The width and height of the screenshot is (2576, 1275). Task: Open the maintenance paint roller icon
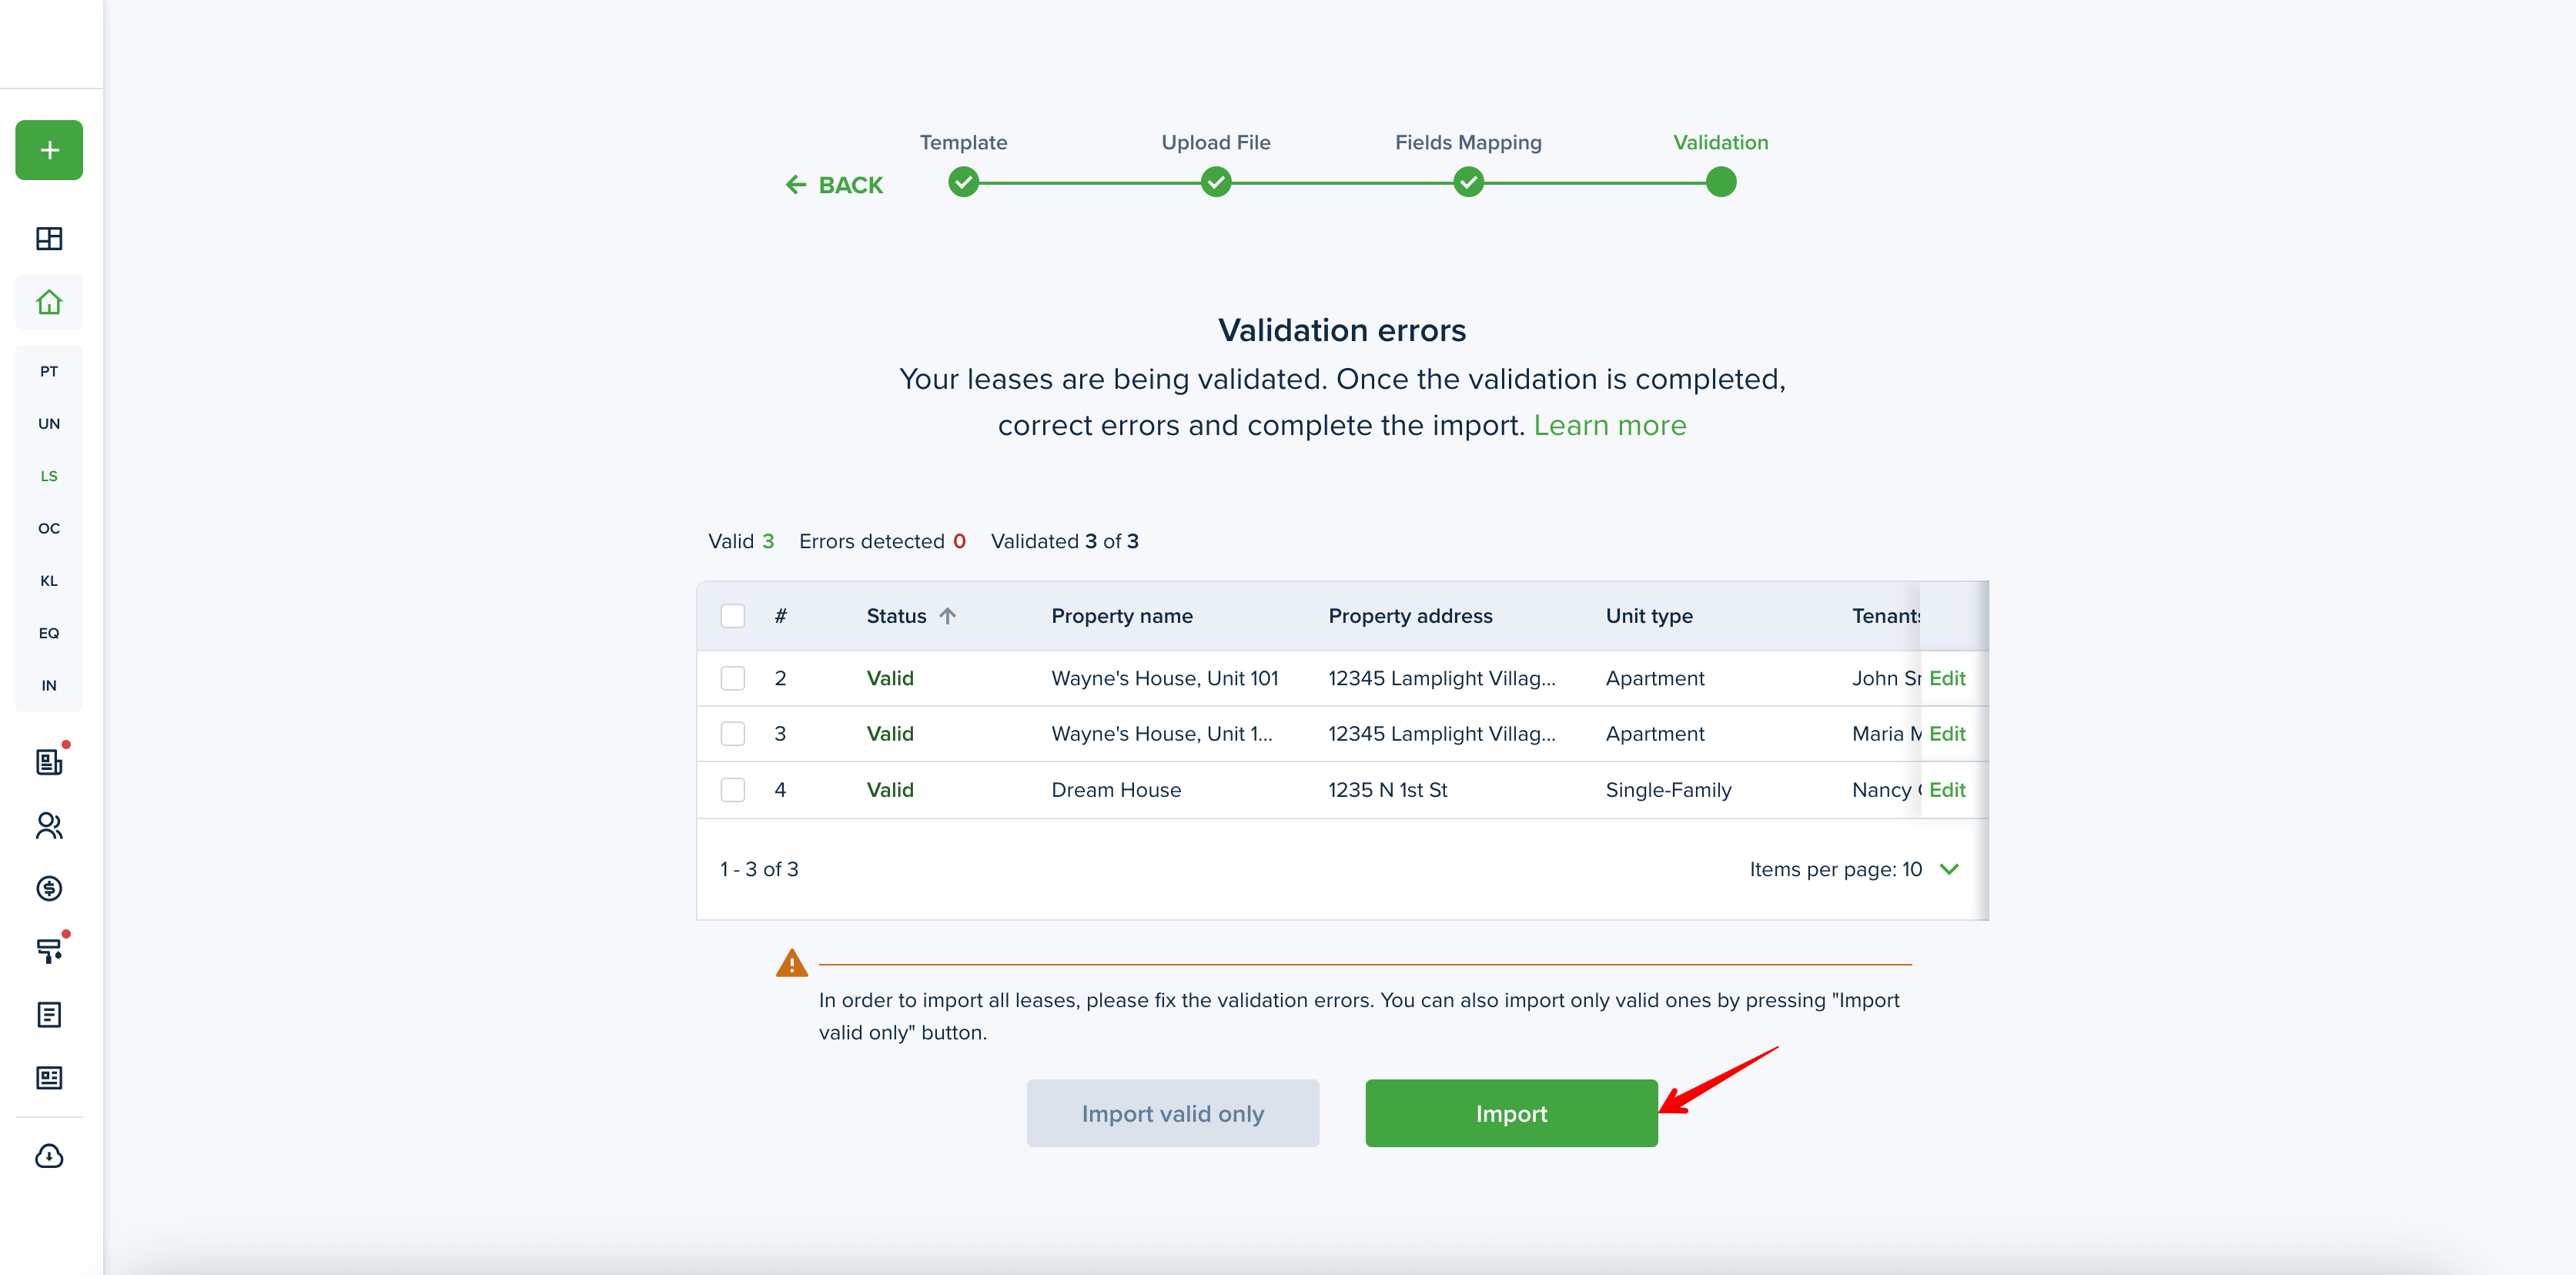coord(49,950)
